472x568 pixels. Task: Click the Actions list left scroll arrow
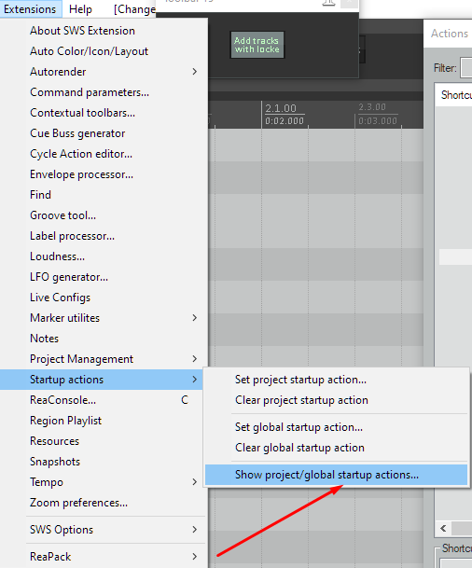click(x=443, y=529)
